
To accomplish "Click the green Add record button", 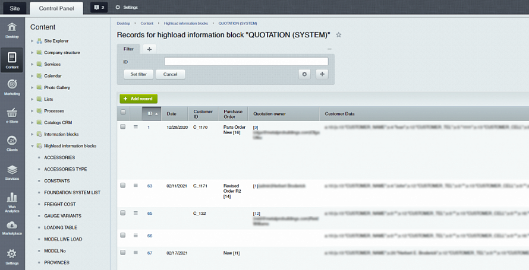I will point(138,99).
